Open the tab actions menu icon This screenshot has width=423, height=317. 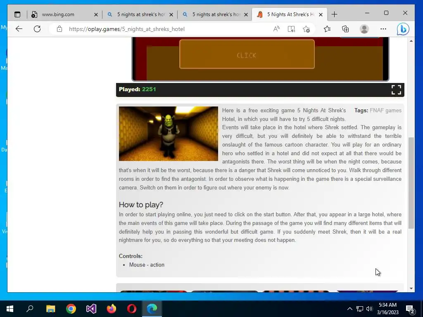tap(17, 14)
